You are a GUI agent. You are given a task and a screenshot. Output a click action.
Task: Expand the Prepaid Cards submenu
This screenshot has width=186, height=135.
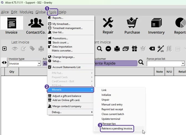click(x=71, y=77)
